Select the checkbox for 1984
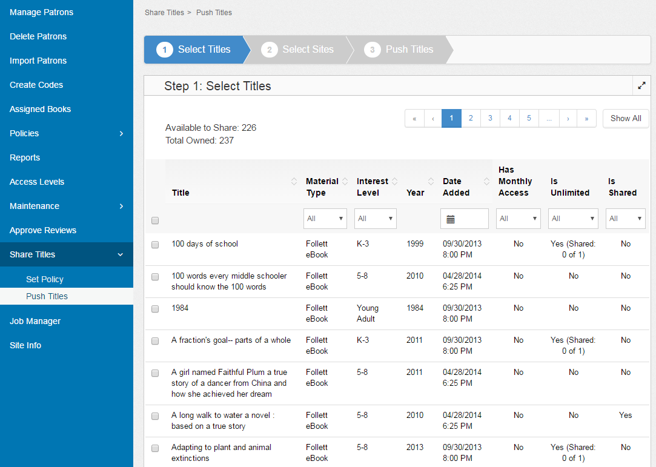This screenshot has height=467, width=656. pos(155,309)
